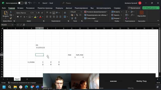Viewport: 161px width, 90px height.
Task: Click the Name Box showing R11C5
Action: coord(7,25)
